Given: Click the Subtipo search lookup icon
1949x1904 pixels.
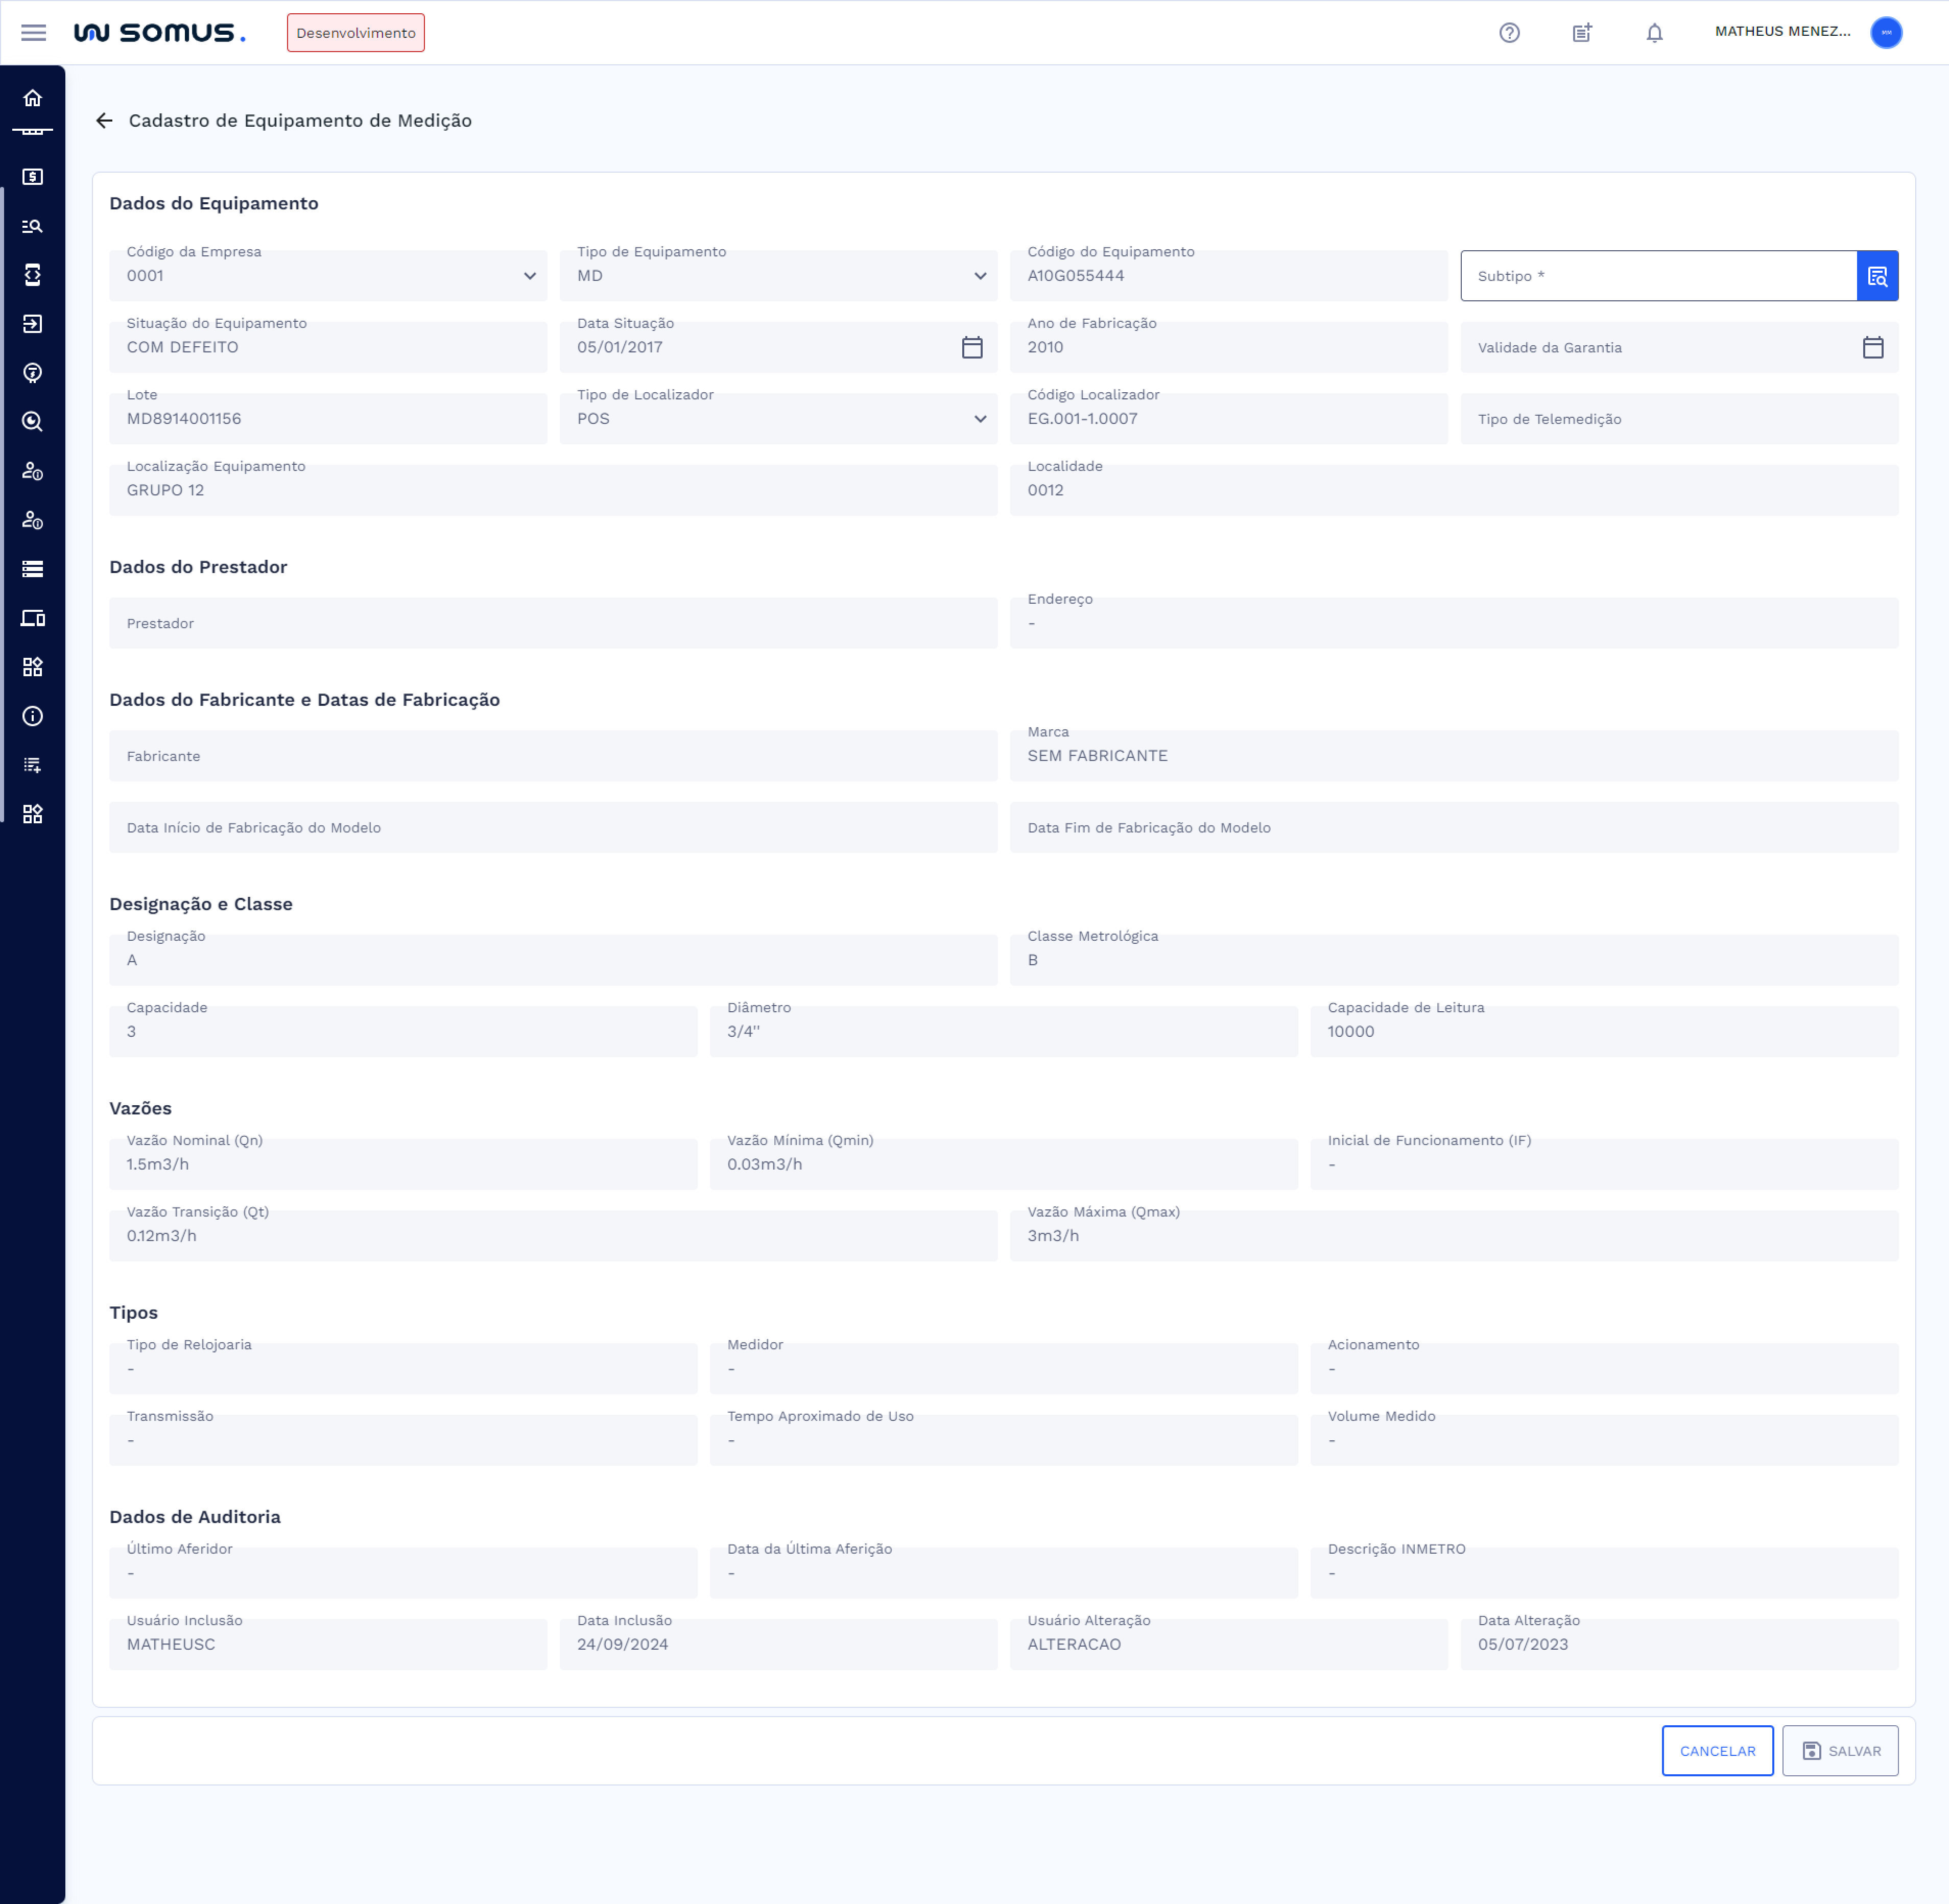Looking at the screenshot, I should click(1877, 276).
